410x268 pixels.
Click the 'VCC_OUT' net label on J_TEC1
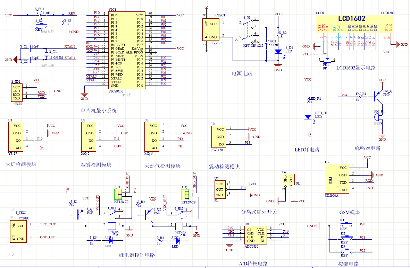tap(48, 224)
